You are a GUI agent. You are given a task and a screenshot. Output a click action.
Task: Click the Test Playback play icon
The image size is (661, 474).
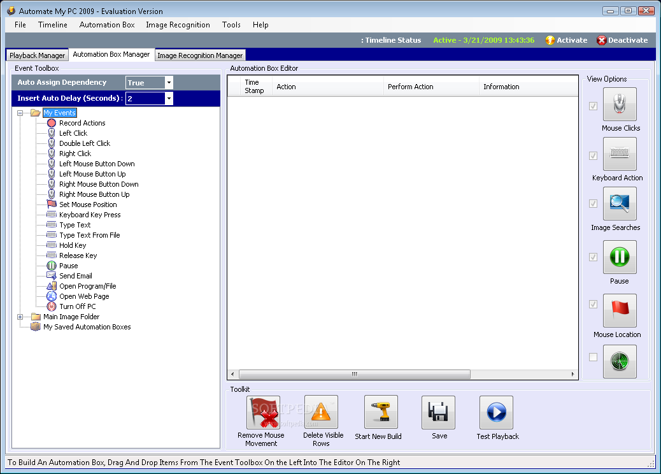(x=496, y=412)
